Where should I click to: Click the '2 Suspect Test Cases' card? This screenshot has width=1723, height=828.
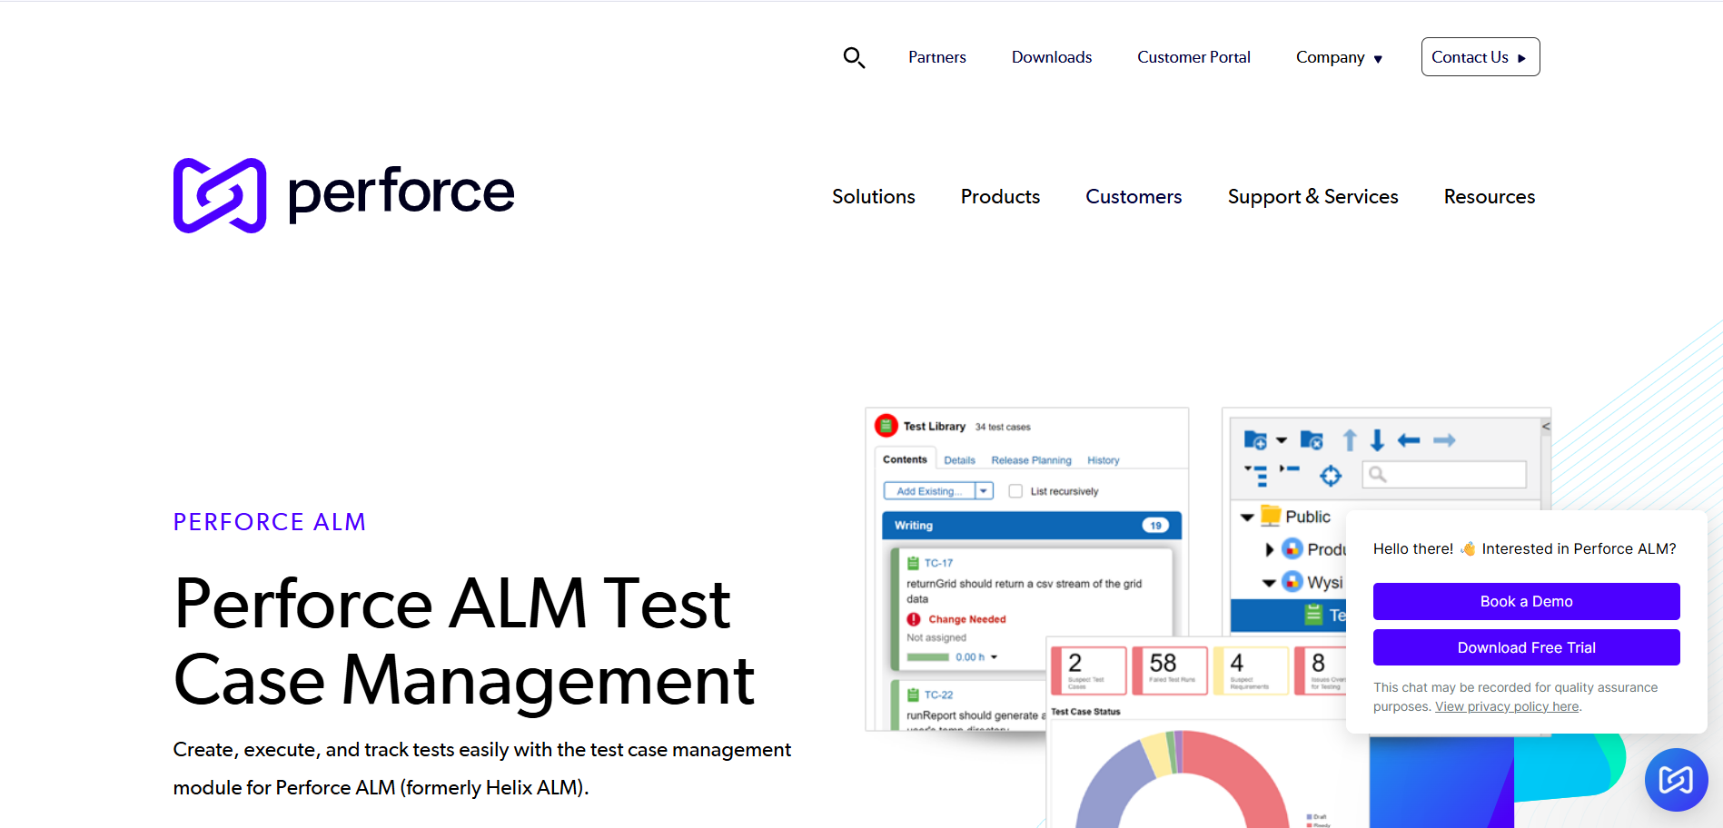1088,670
